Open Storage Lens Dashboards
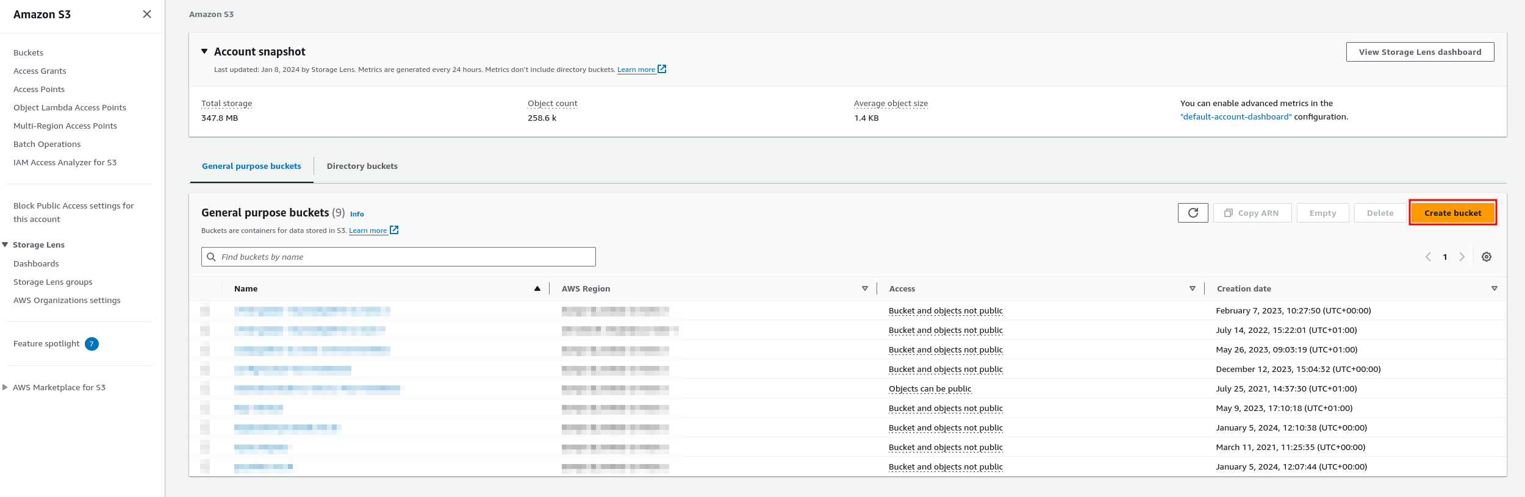 point(36,263)
